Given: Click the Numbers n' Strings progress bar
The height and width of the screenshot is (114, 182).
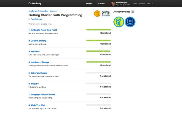Looking at the screenshot, I should coord(99,62).
